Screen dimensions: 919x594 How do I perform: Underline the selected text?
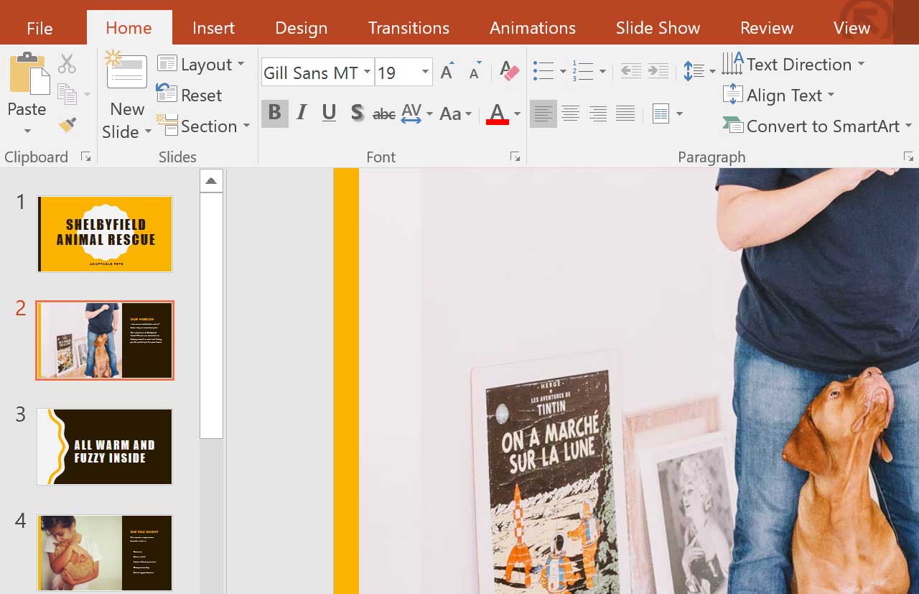(329, 113)
